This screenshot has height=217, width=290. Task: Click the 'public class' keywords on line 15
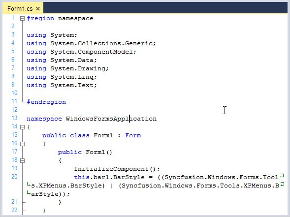(x=65, y=135)
